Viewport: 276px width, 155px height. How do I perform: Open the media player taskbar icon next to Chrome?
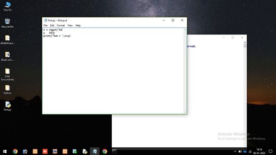[x=25, y=151]
